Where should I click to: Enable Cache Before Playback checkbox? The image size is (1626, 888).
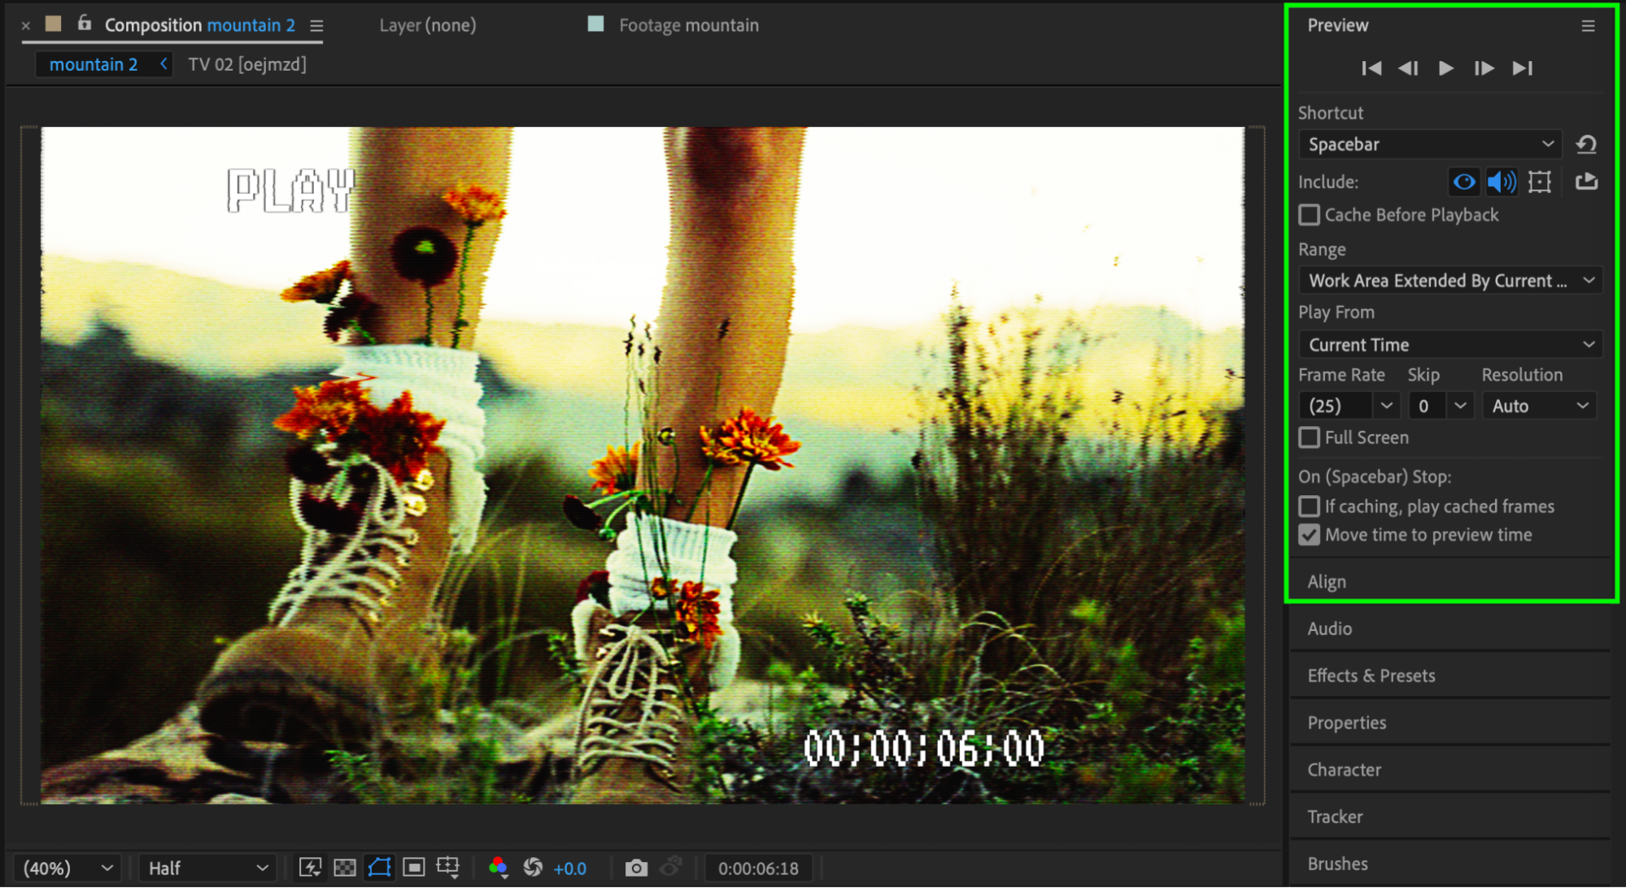coord(1309,215)
